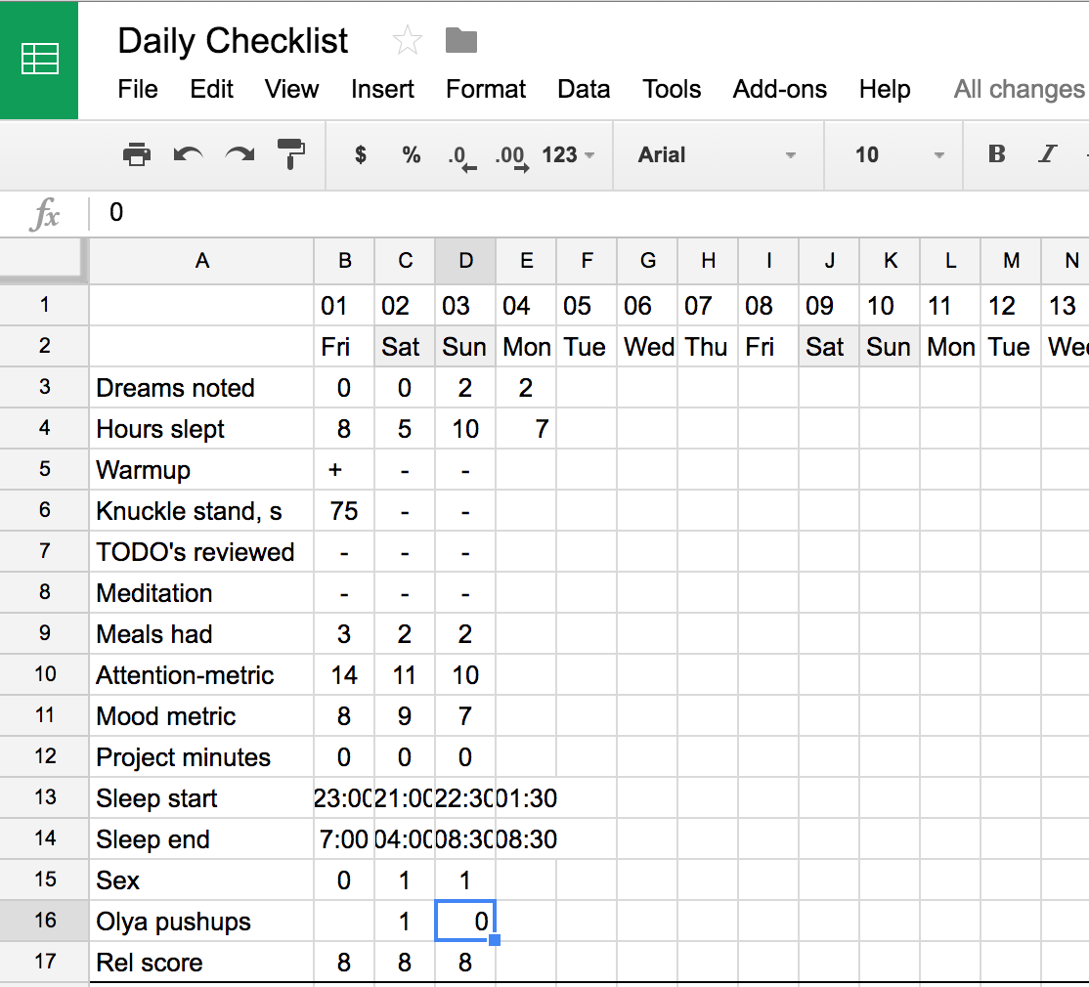Open the Arial font dropdown
Screen dimensions: 1089x987
[717, 154]
